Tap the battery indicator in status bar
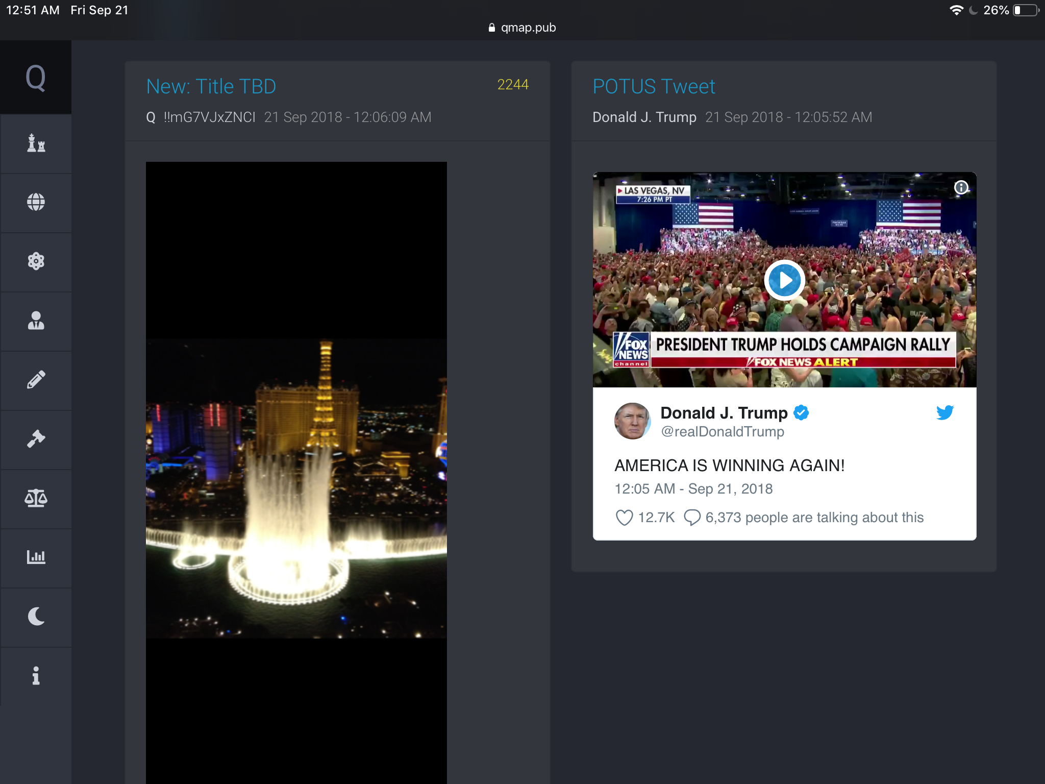Viewport: 1045px width, 784px height. [1026, 10]
